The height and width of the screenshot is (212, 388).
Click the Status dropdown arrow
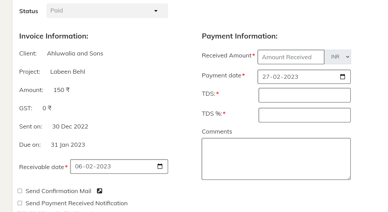156,11
